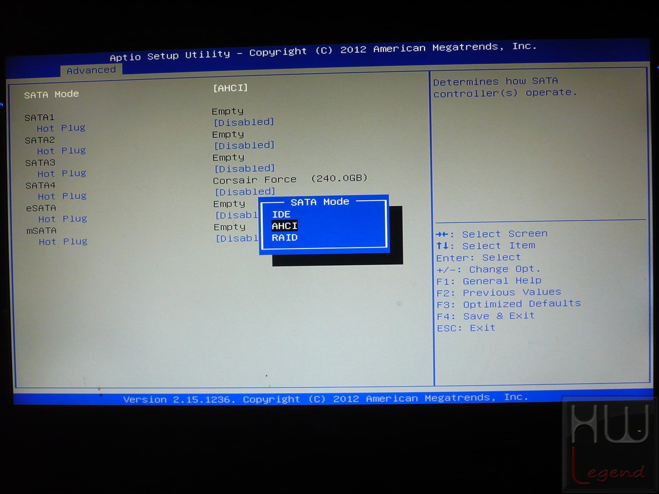Click the SATA4 port label

pos(41,186)
